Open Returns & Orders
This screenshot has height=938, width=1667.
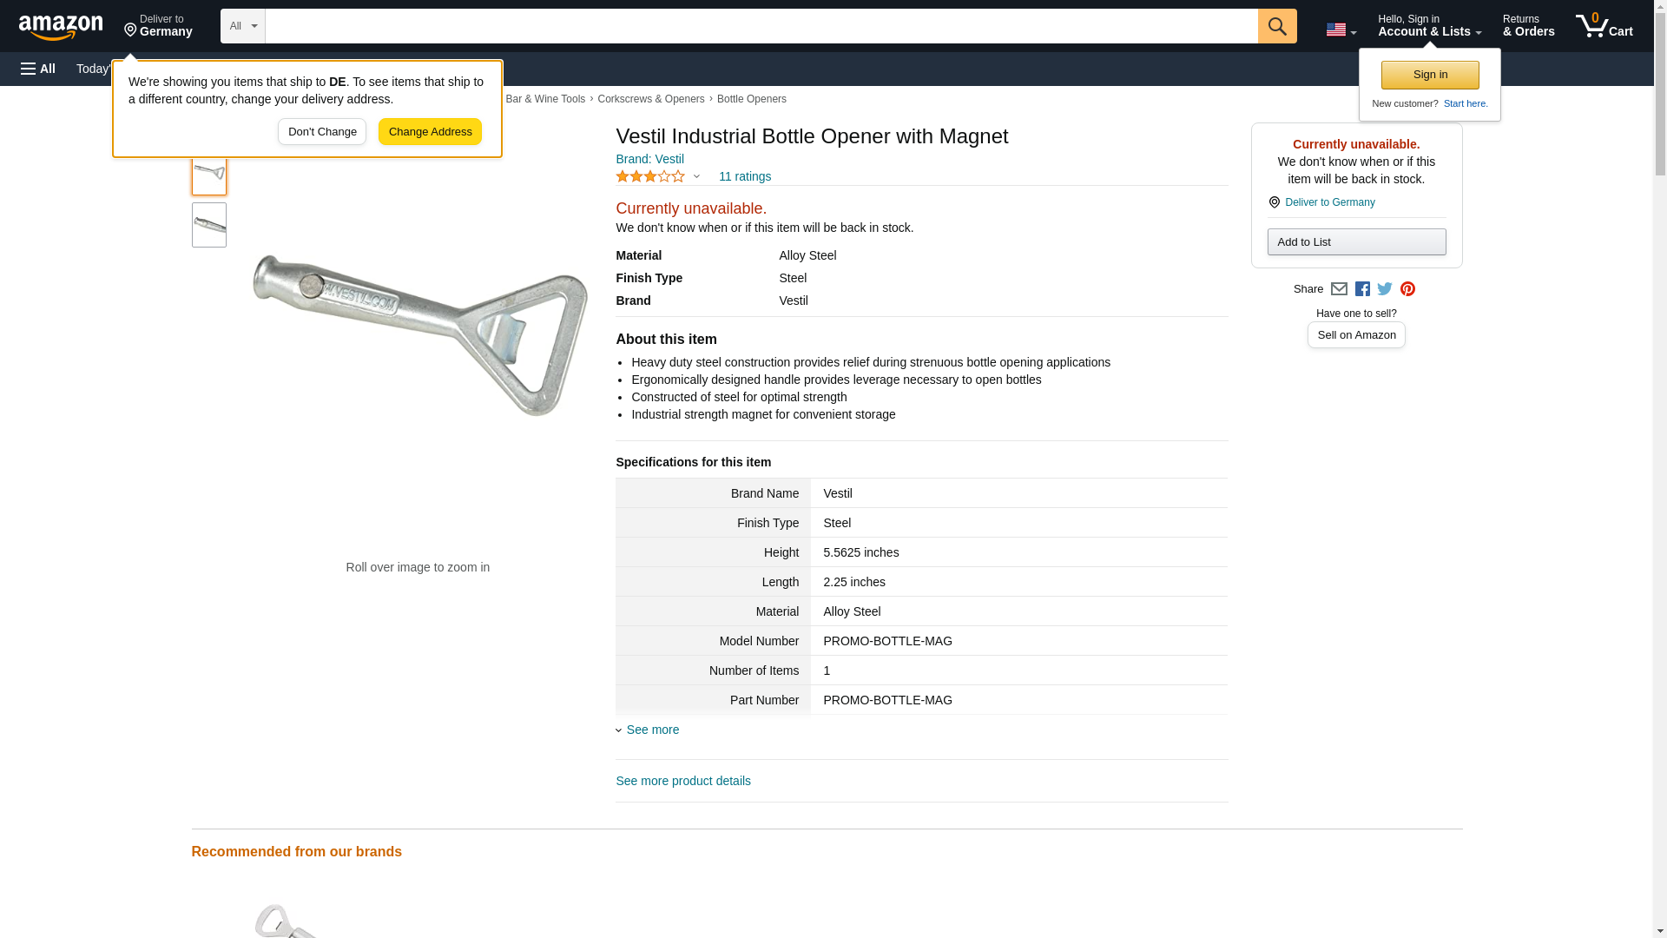(x=1528, y=26)
